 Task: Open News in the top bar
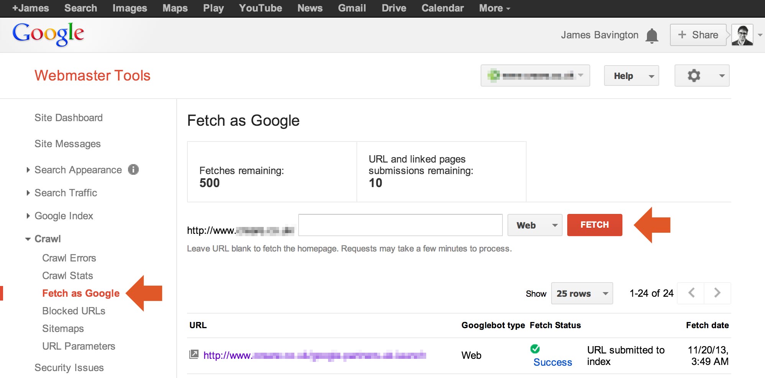[x=310, y=8]
